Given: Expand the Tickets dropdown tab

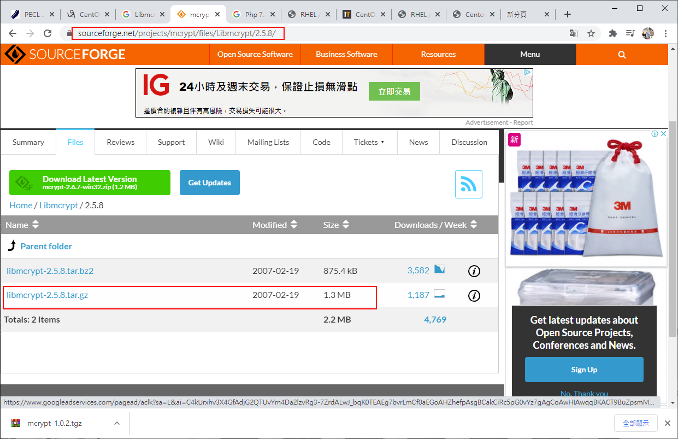Looking at the screenshot, I should (x=369, y=142).
